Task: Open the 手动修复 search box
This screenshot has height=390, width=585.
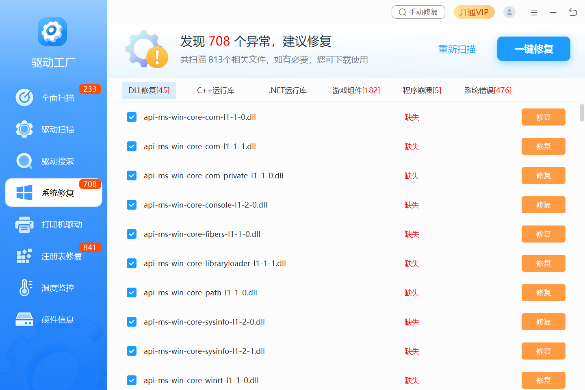Action: tap(418, 12)
